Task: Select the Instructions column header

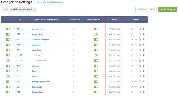Action: [75, 20]
